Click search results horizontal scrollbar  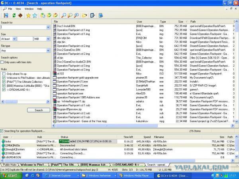[107, 126]
